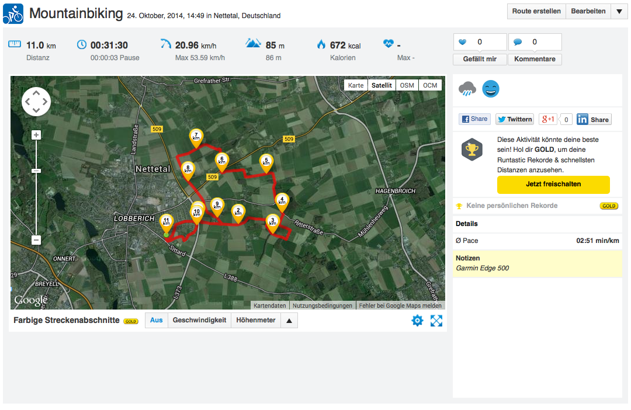Click the duration clock icon
Viewport: 631px width, 410px height.
82,44
